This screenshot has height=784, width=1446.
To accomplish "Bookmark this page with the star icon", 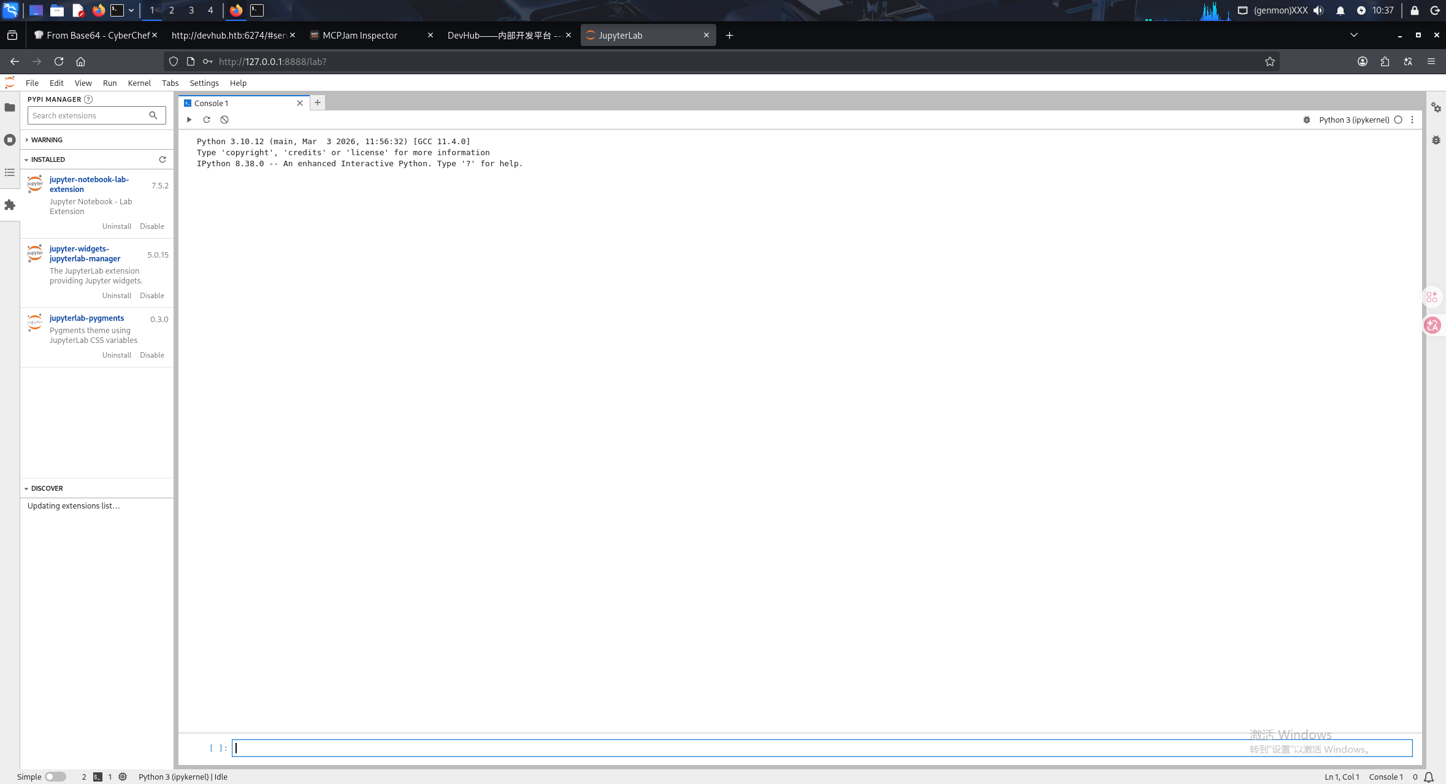I will [1270, 61].
